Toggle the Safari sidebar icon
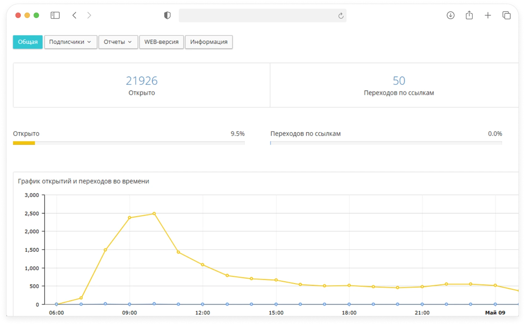The width and height of the screenshot is (525, 325). pyautogui.click(x=55, y=15)
